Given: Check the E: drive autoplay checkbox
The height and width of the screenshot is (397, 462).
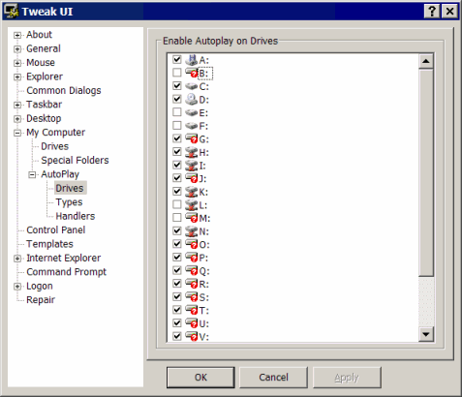Looking at the screenshot, I should click(177, 112).
